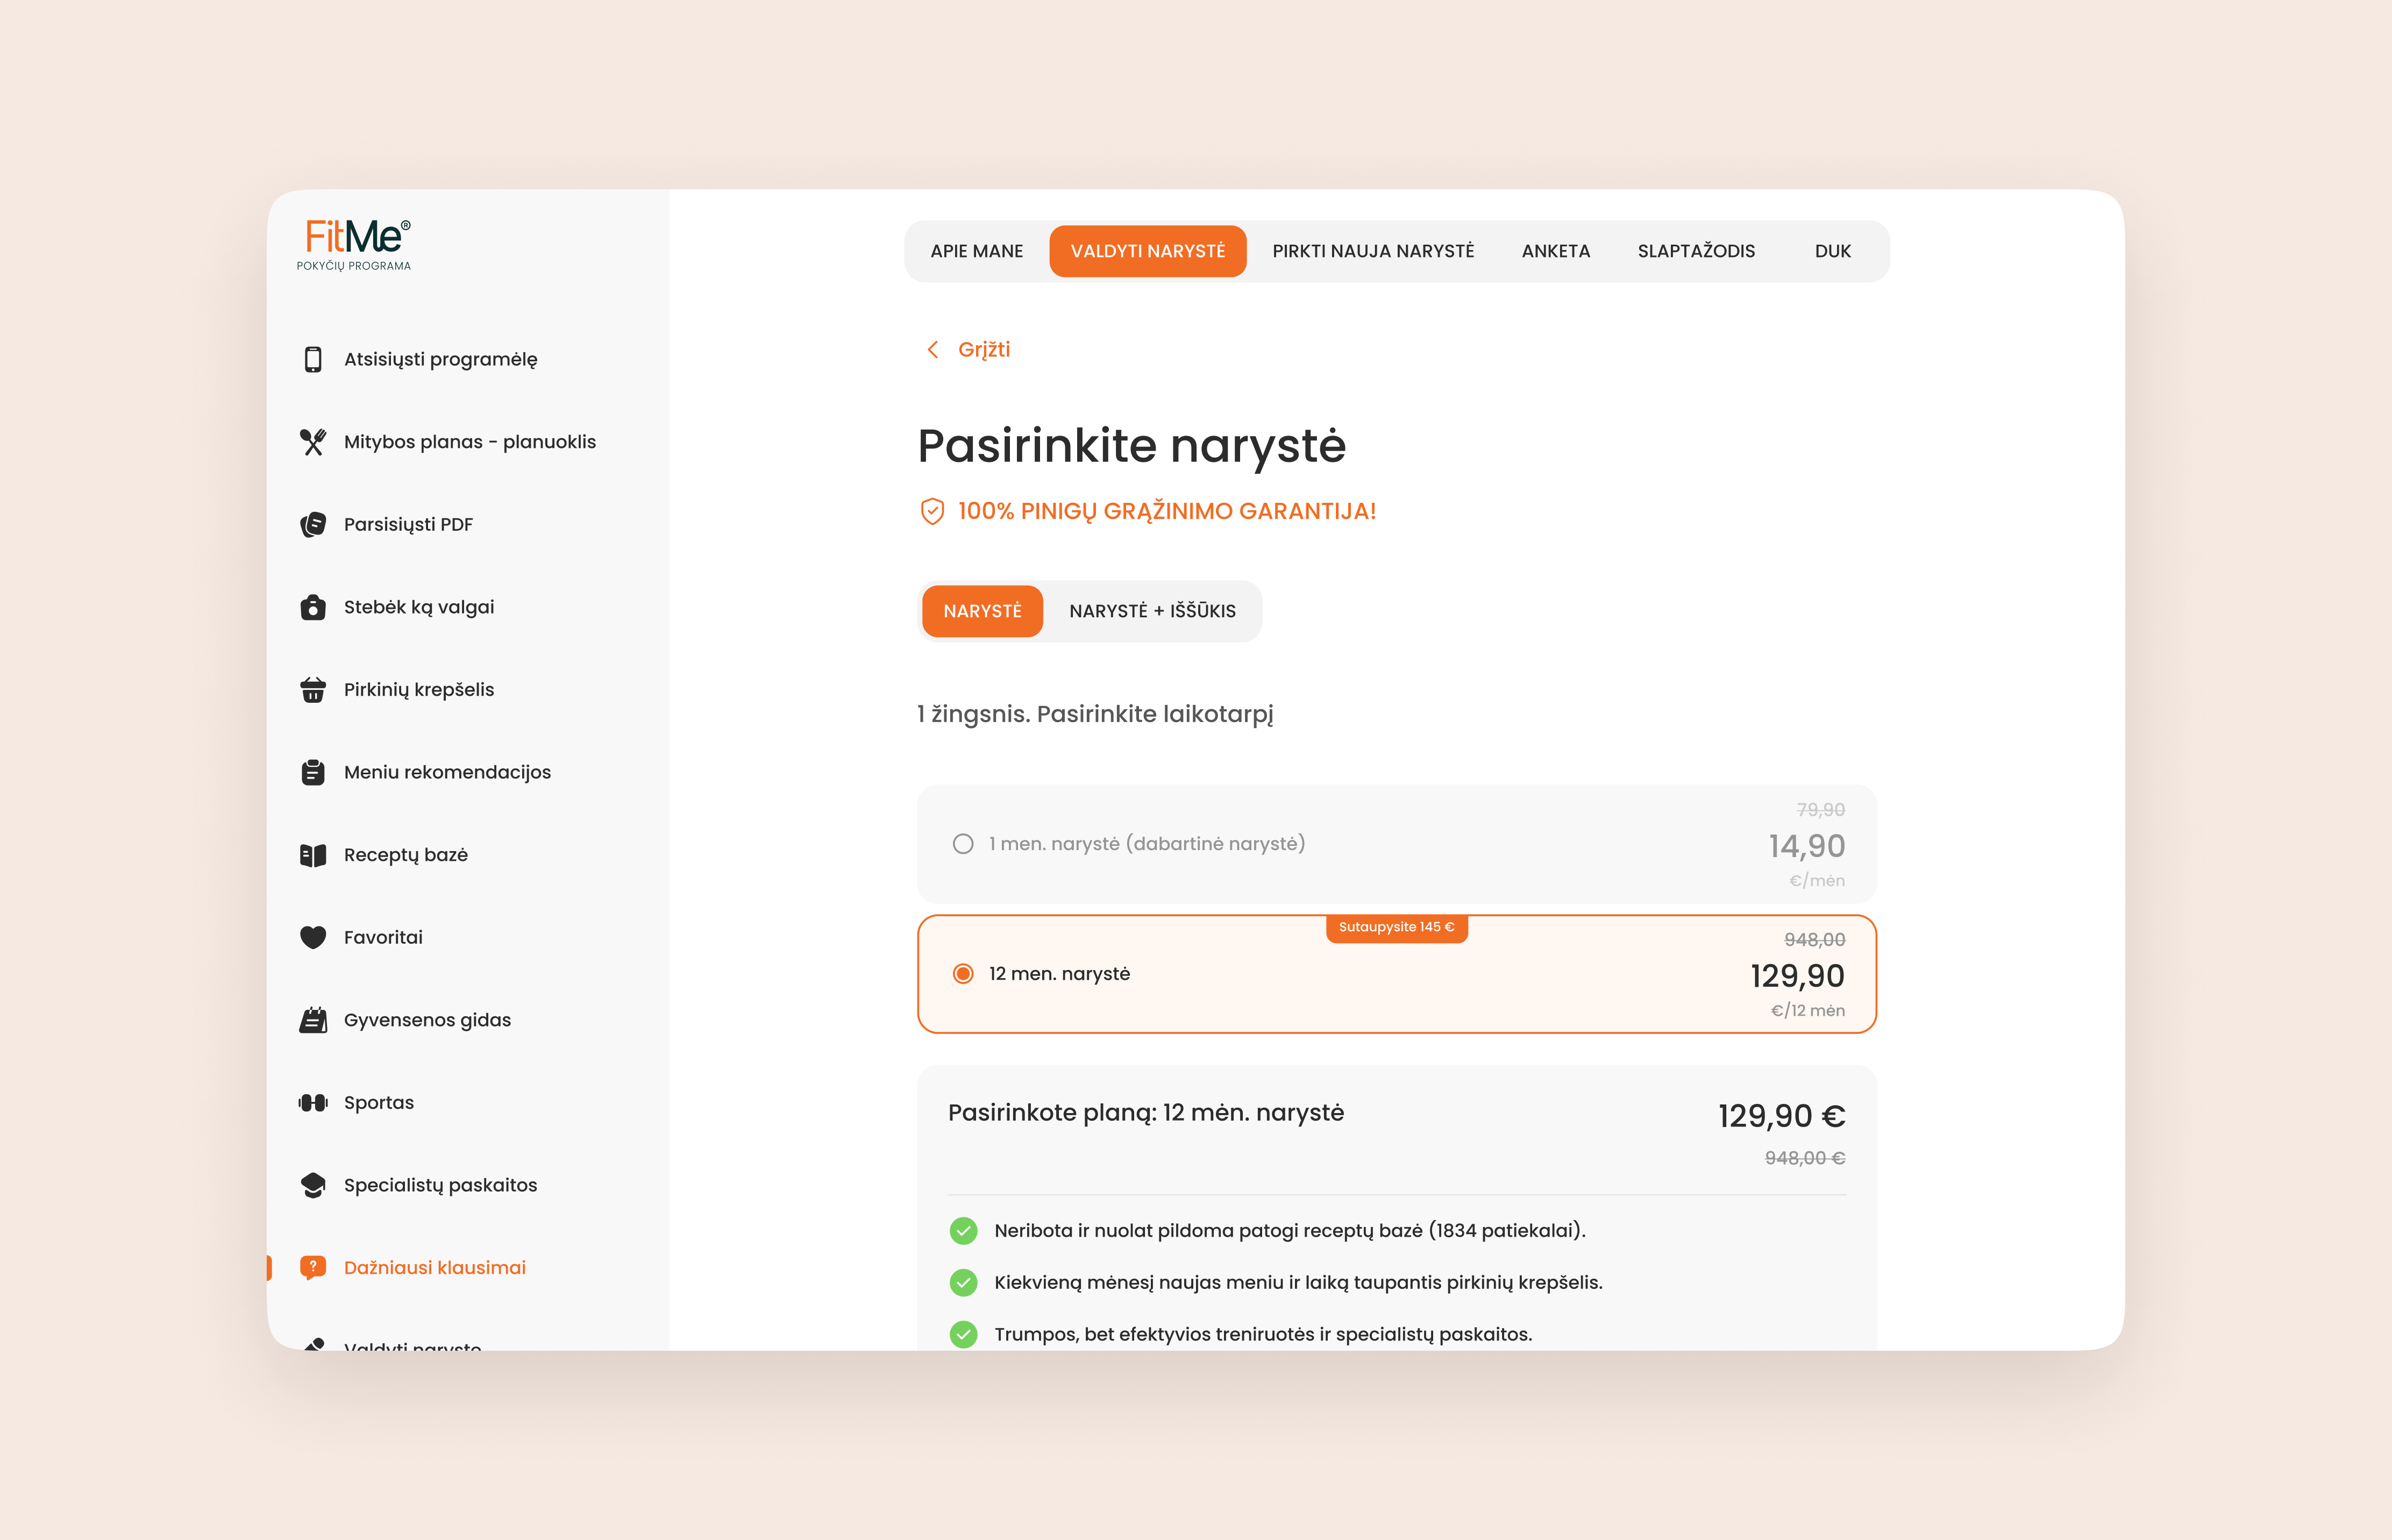Screen dimensions: 2392x1540
Task: Switch to NARYSTĖ + IŠŠŪKIS plan toggle
Action: click(x=1152, y=611)
